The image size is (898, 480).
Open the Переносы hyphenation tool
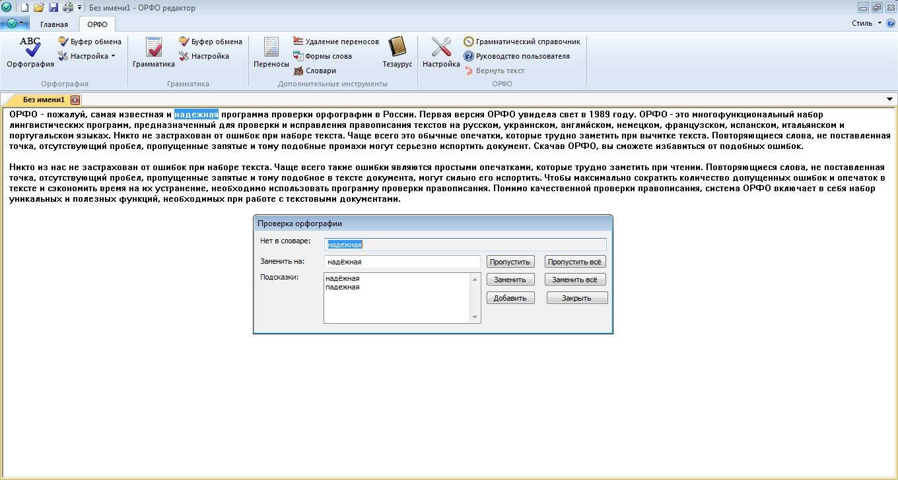tap(271, 52)
